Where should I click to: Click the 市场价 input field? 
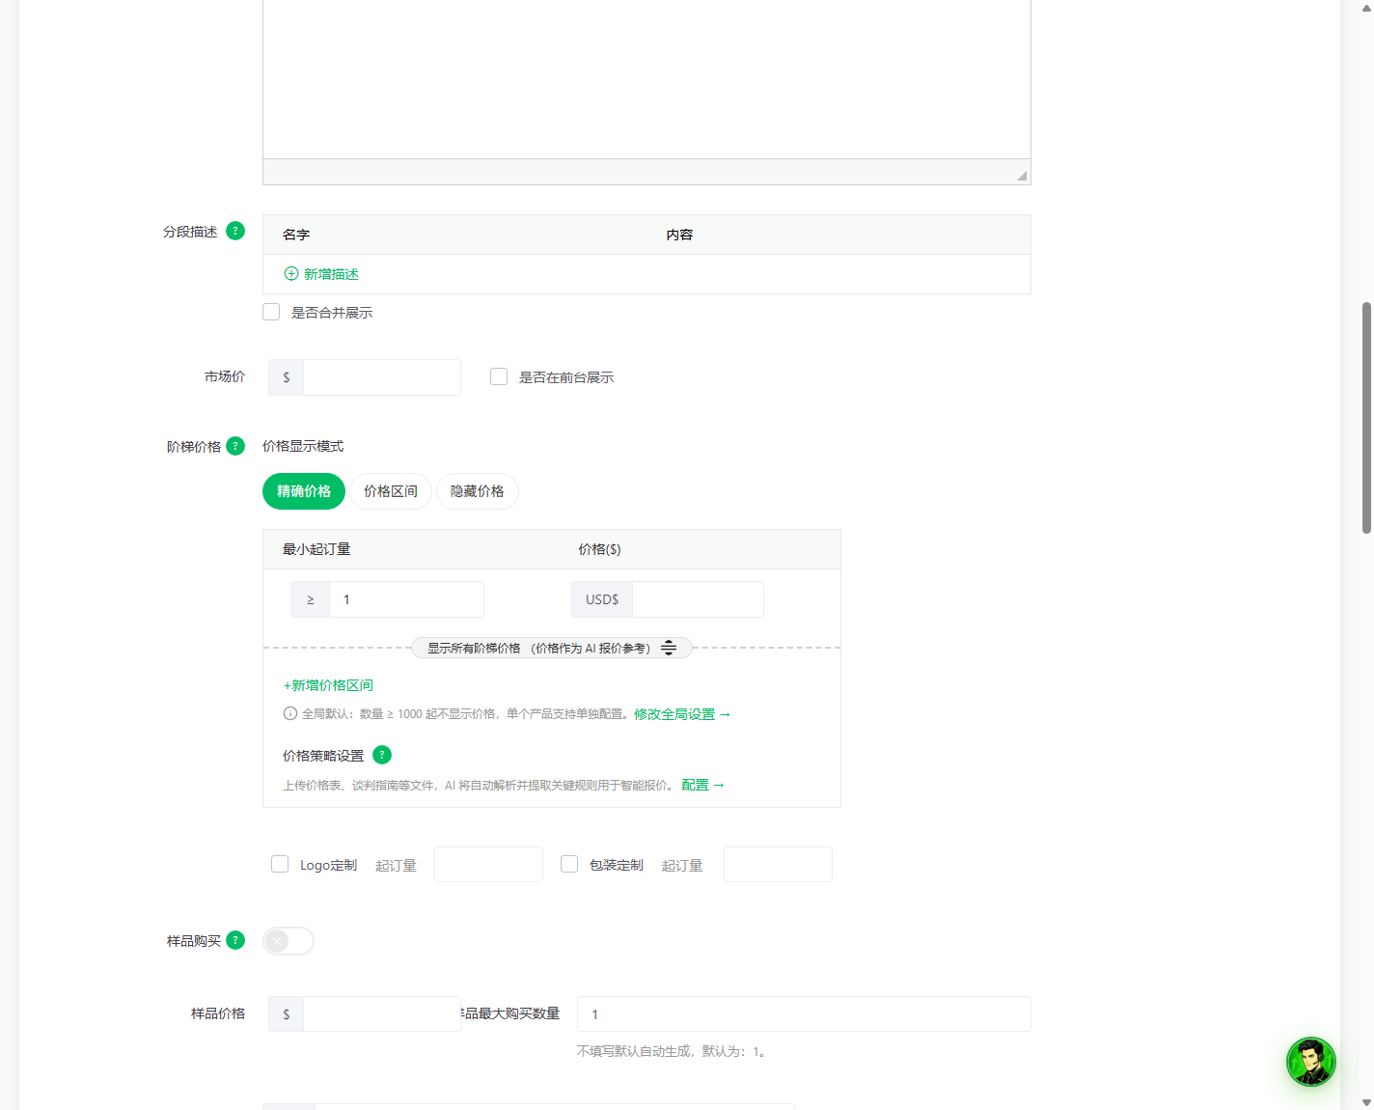[382, 377]
